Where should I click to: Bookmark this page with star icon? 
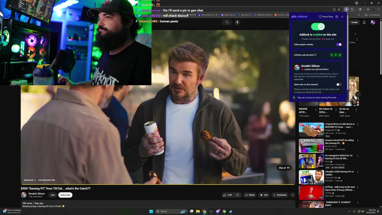(339, 10)
